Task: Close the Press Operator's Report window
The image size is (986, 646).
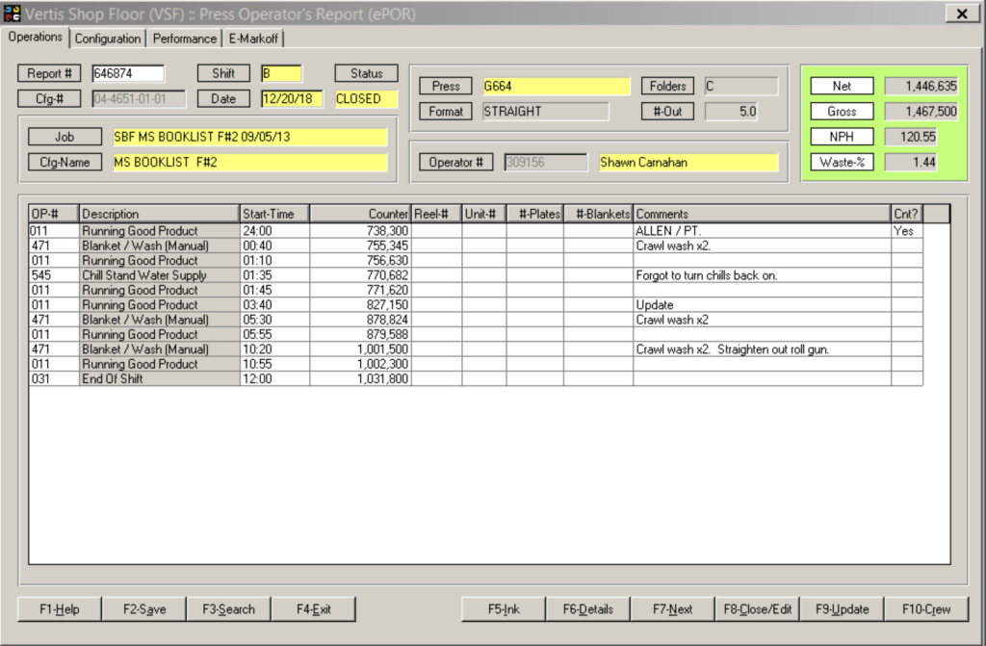Action: point(962,13)
